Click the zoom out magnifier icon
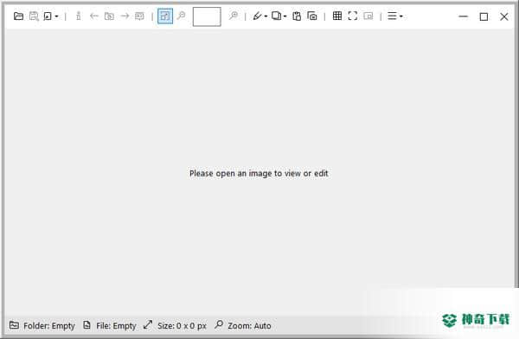The width and height of the screenshot is (519, 339). tap(181, 16)
